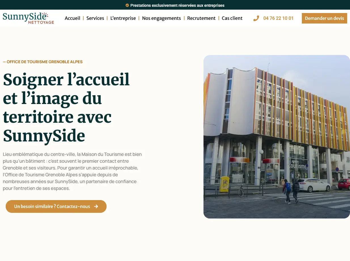Click the SunnySide Nettoyage logo
350x261 pixels.
pyautogui.click(x=28, y=18)
